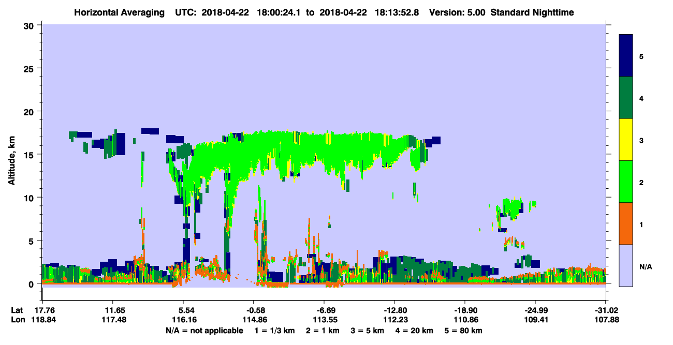The image size is (673, 345).
Task: Click the latitude value -18.90
Action: 465,310
